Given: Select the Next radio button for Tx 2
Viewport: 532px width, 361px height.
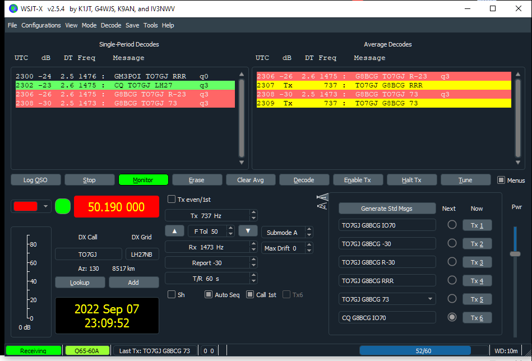Looking at the screenshot, I should pyautogui.click(x=452, y=243).
